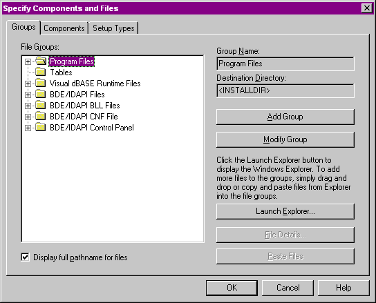Click the BDE/IDAPI Files folder icon
This screenshot has height=303, width=376.
pyautogui.click(x=41, y=94)
